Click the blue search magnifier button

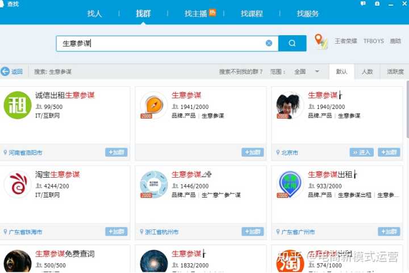[292, 43]
